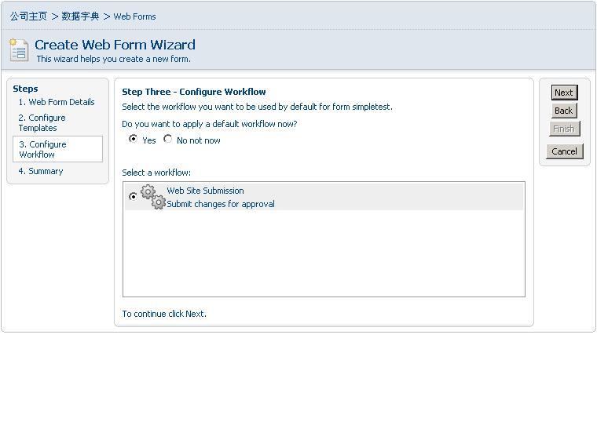The image size is (597, 422).
Task: Go to step 2 Configure Templates
Action: pyautogui.click(x=42, y=123)
